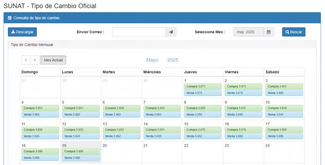
Task: Select Compra 3.651 on Sunday May 4
Action: click(40, 108)
